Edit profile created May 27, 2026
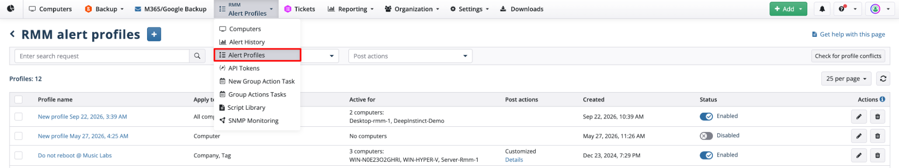 pyautogui.click(x=859, y=136)
